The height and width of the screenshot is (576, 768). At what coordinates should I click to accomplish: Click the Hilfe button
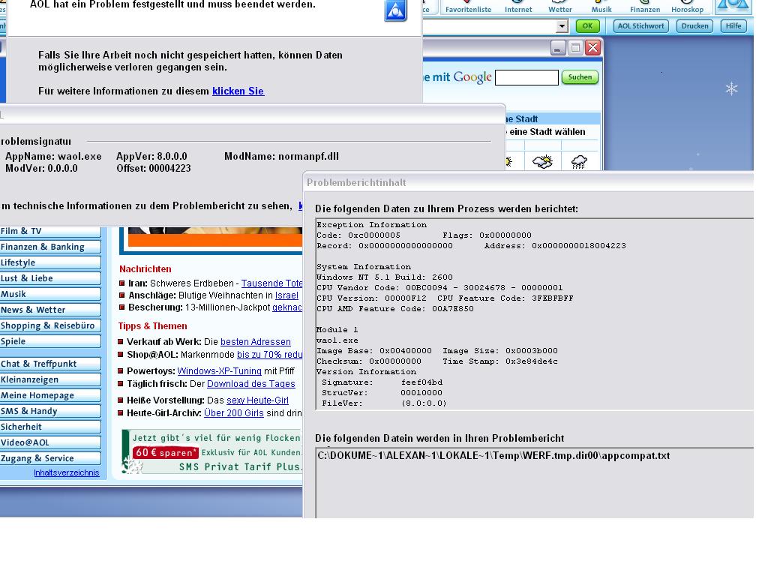(x=733, y=26)
